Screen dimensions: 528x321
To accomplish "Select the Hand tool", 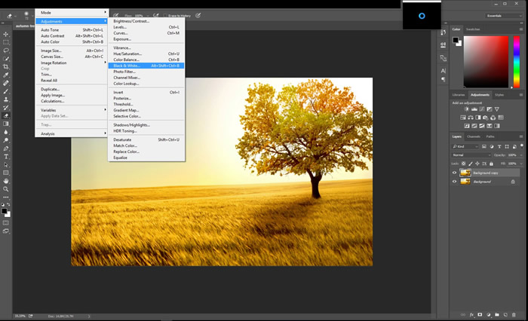I will [x=6, y=181].
